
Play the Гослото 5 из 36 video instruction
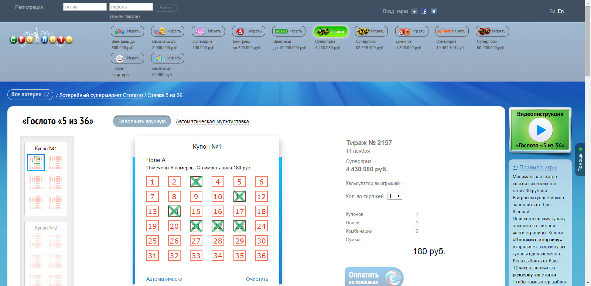coord(540,130)
